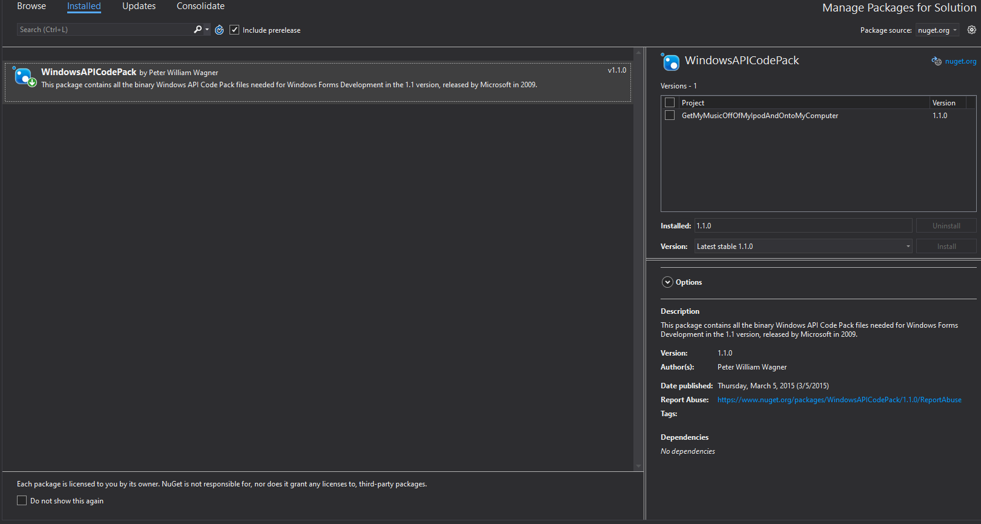981x524 pixels.
Task: Open the Report Abuse URL link
Action: (x=839, y=400)
